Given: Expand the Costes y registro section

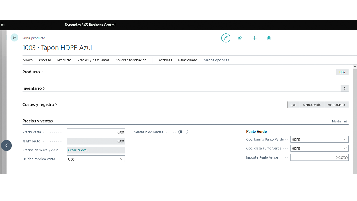Looking at the screenshot, I should point(40,104).
